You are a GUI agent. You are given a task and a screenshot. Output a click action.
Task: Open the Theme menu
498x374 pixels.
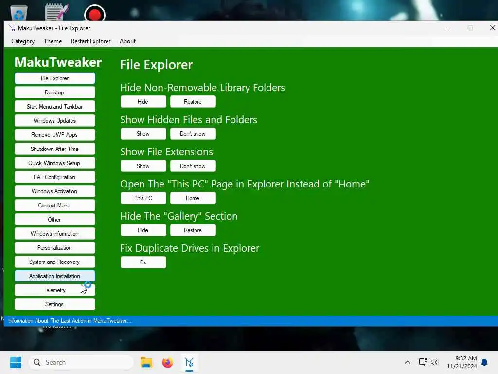click(x=53, y=41)
